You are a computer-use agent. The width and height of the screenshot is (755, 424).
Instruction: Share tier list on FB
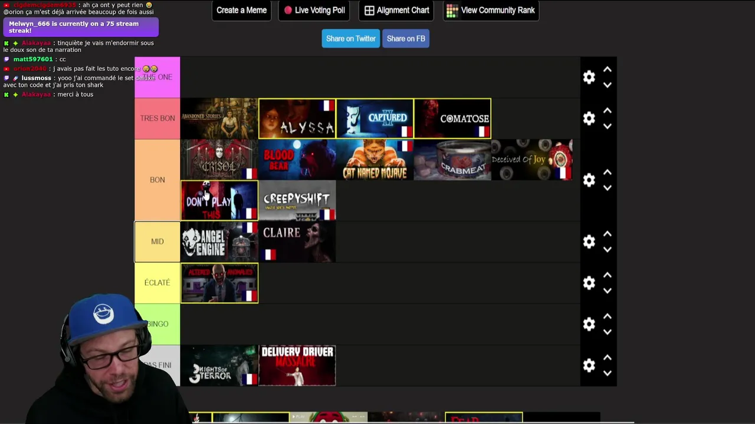tap(406, 38)
